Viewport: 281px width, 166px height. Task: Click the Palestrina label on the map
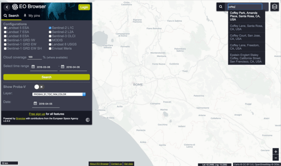click(199, 96)
